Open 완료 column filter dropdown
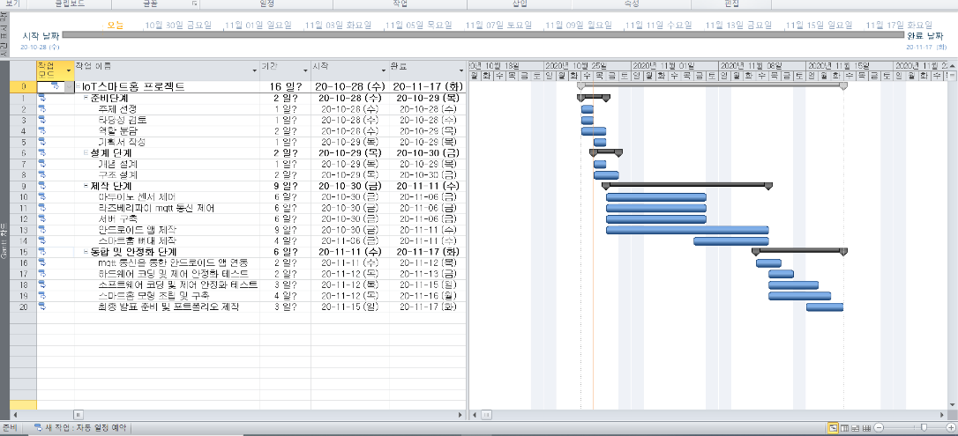Screen dimensions: 958x436 point(460,70)
